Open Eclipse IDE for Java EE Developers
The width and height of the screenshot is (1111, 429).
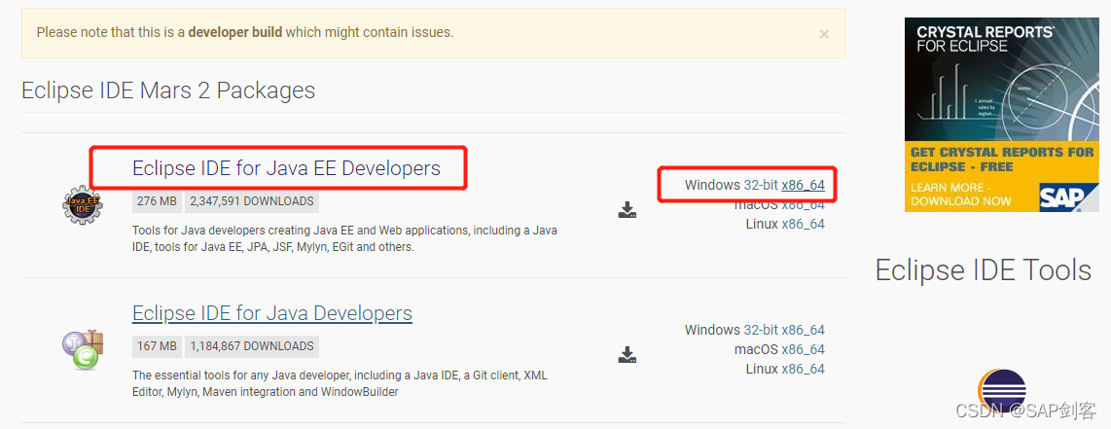click(x=286, y=167)
